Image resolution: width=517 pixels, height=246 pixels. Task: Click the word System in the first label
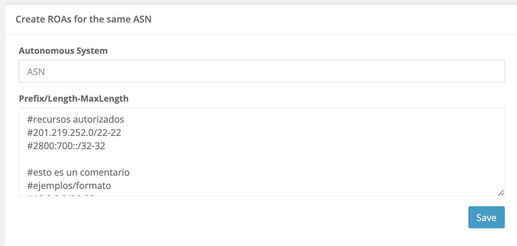click(91, 51)
